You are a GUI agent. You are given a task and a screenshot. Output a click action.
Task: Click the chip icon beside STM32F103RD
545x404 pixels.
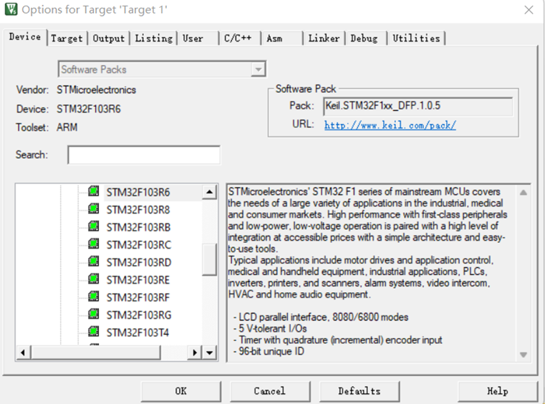pyautogui.click(x=94, y=261)
